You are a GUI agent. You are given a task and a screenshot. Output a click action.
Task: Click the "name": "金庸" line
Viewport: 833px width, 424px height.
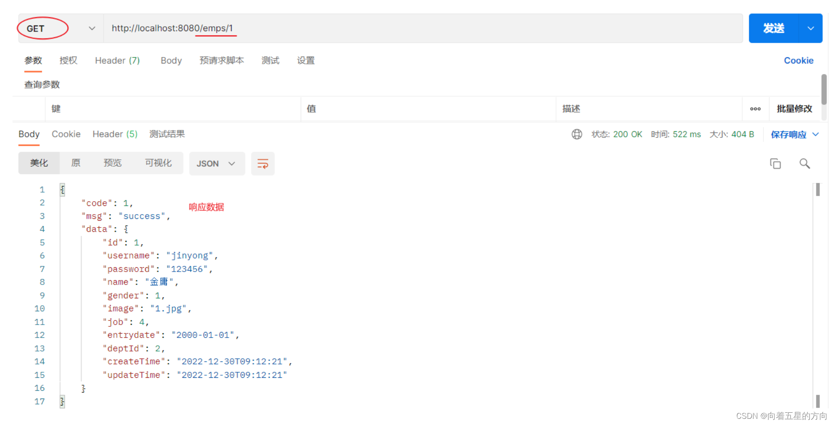pyautogui.click(x=140, y=282)
